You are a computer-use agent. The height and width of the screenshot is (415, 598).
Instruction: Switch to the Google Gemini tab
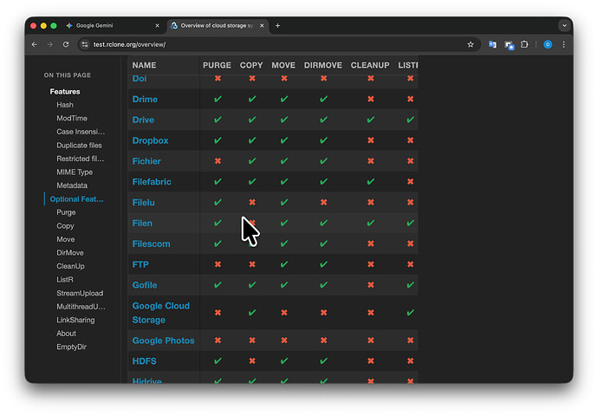tap(113, 25)
